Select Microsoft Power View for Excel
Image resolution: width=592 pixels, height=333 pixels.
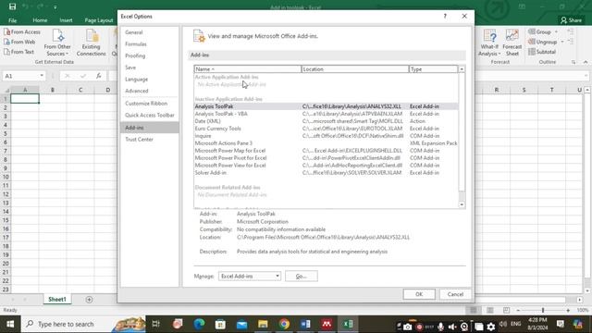point(326,166)
